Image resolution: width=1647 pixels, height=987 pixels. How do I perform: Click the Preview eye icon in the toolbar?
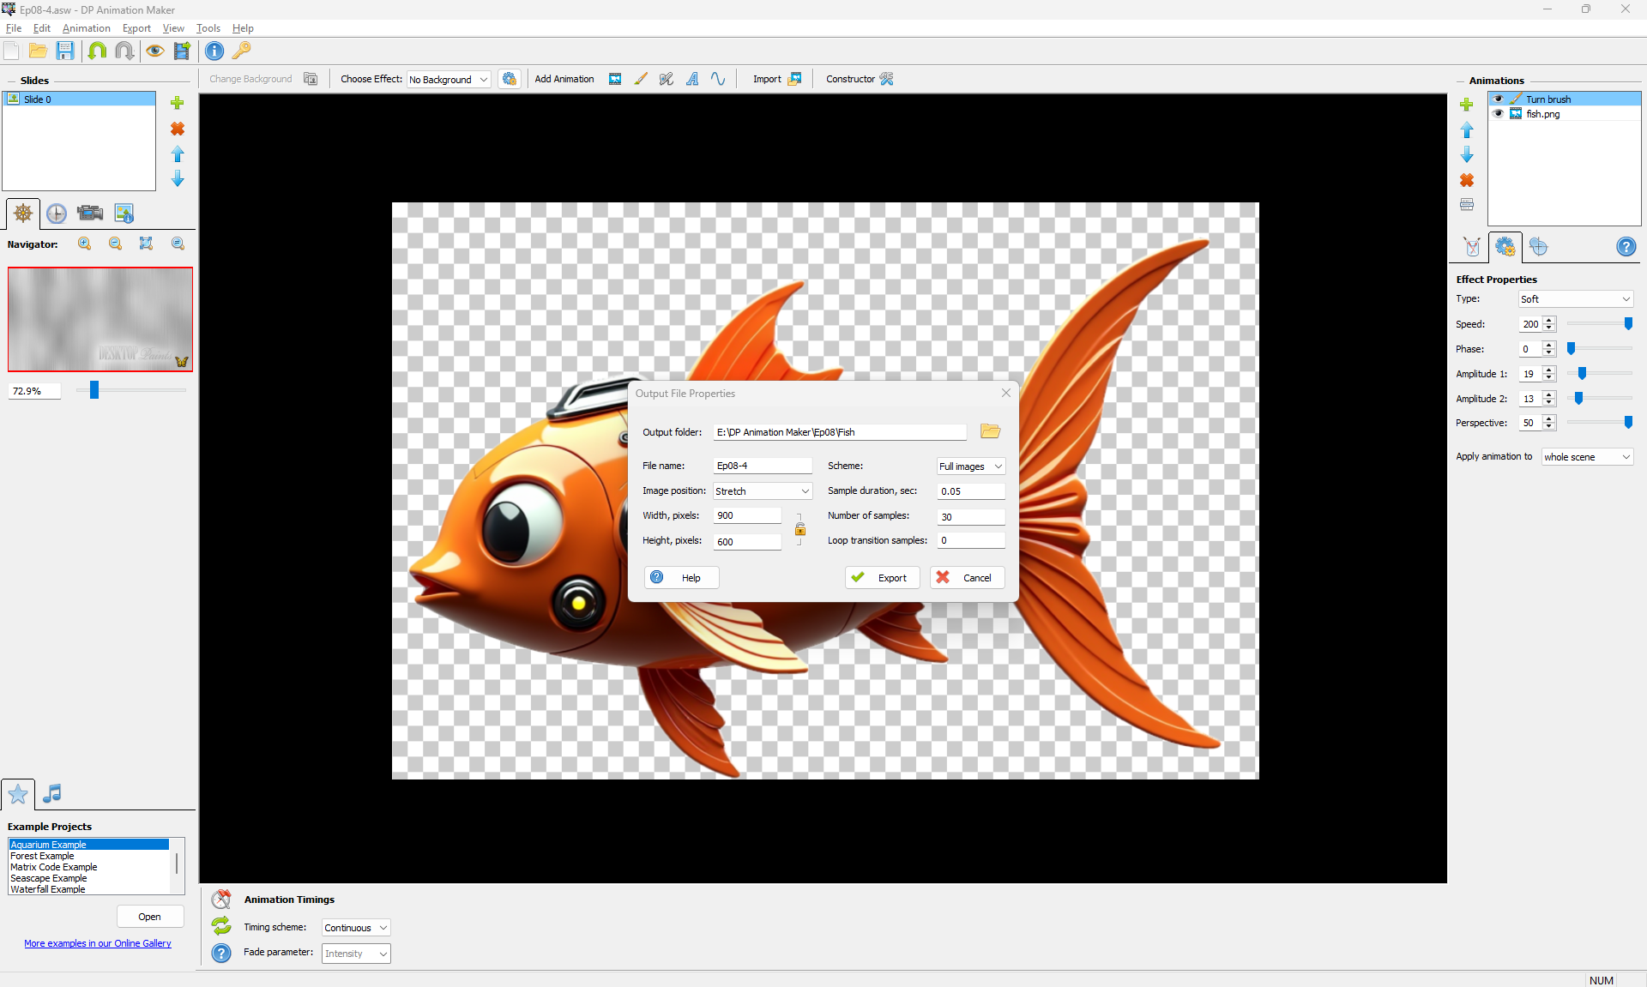(154, 51)
